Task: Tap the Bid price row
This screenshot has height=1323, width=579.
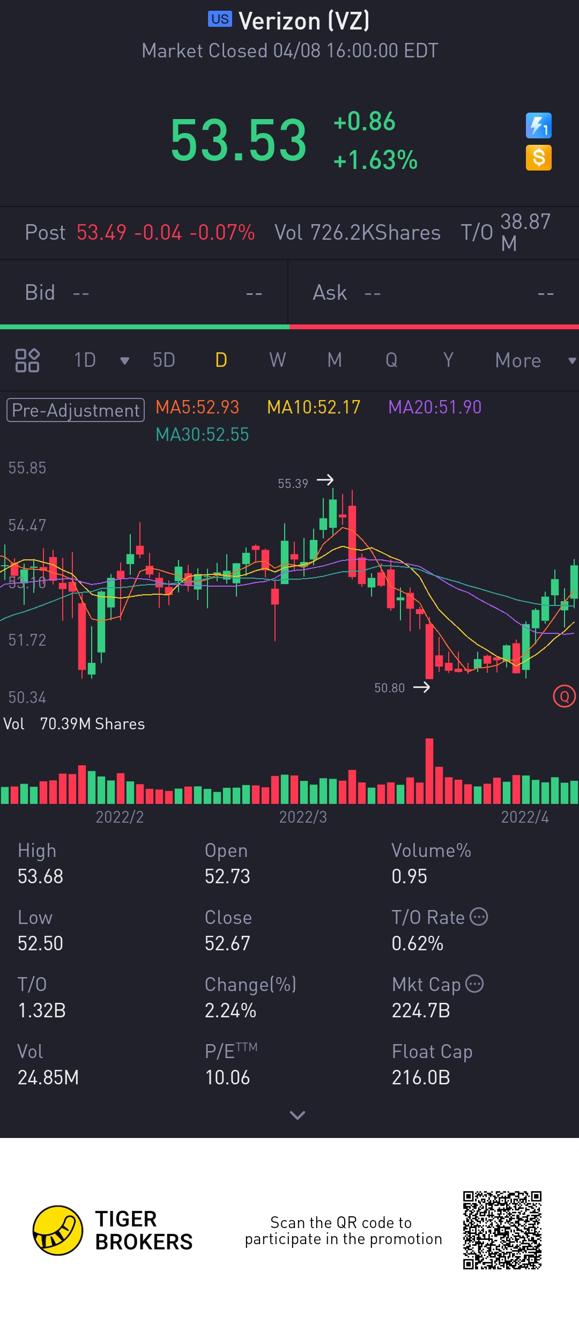Action: tap(144, 293)
